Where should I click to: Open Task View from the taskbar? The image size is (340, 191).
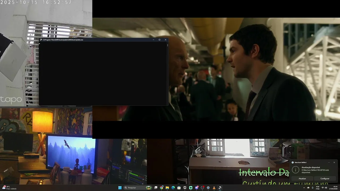[x=156, y=188]
